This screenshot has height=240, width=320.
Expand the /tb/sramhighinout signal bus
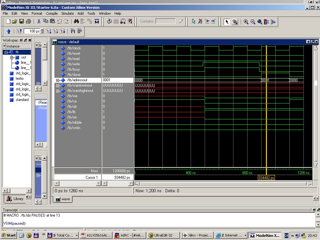[58, 91]
